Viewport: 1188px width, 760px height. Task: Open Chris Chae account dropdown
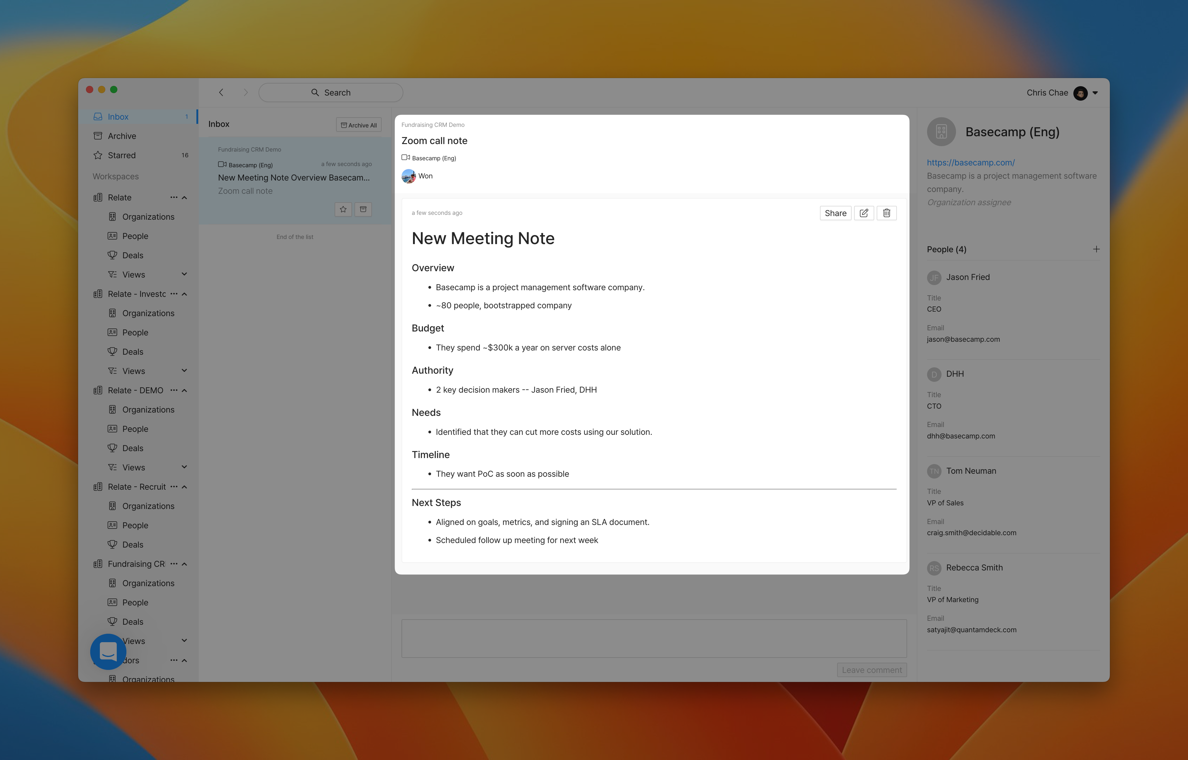point(1095,93)
